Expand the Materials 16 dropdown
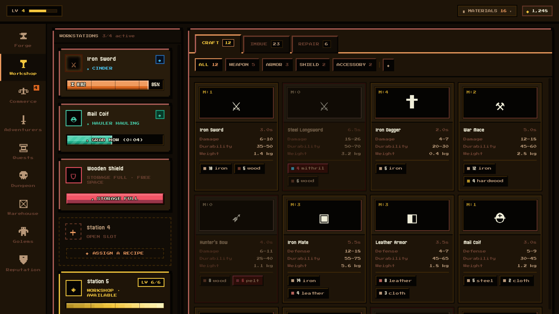Viewport: 559px width, 314px height. click(x=487, y=11)
